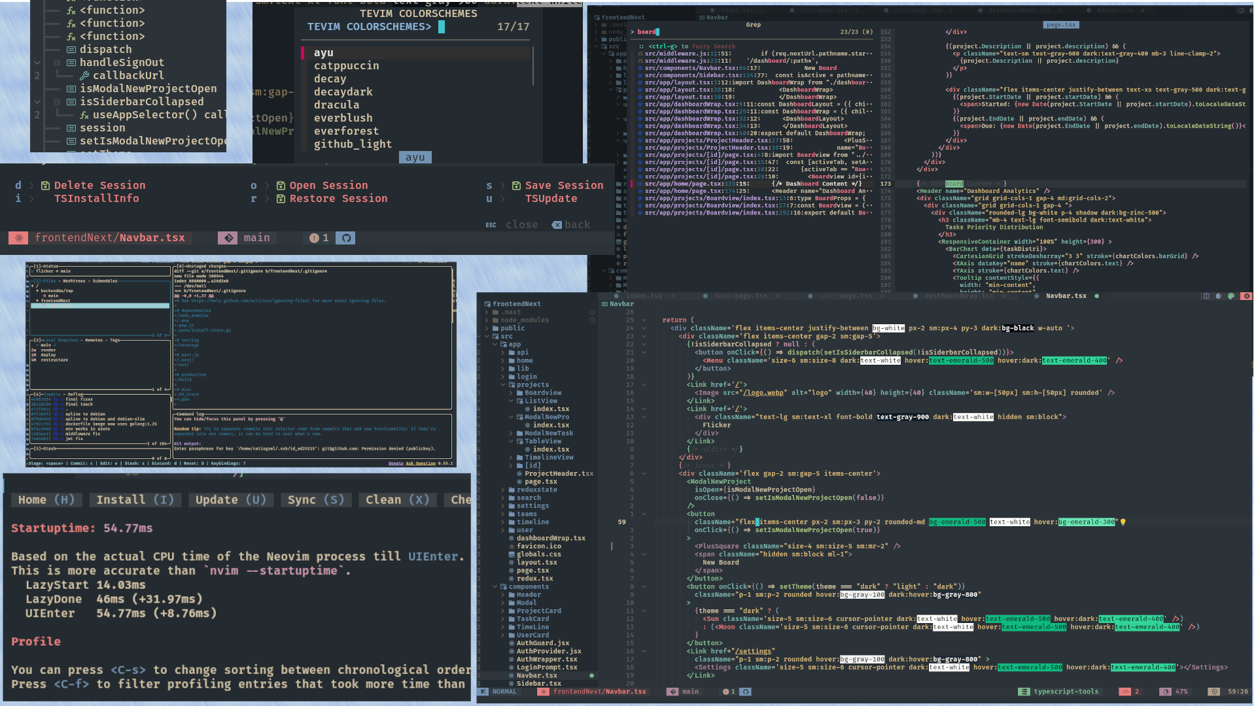Choose Restore Session in which-key popup
Image resolution: width=1256 pixels, height=706 pixels.
click(x=338, y=199)
